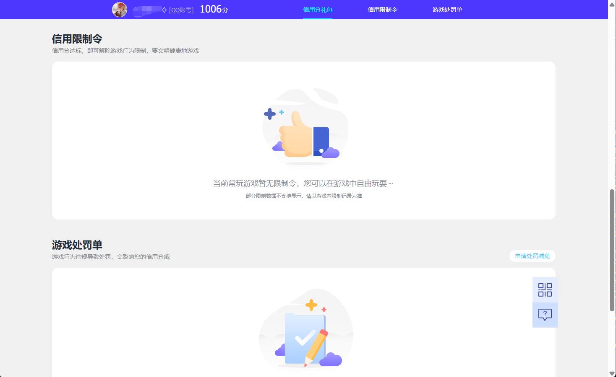
Task: Open the 信用分礼包 tab
Action: coord(318,10)
